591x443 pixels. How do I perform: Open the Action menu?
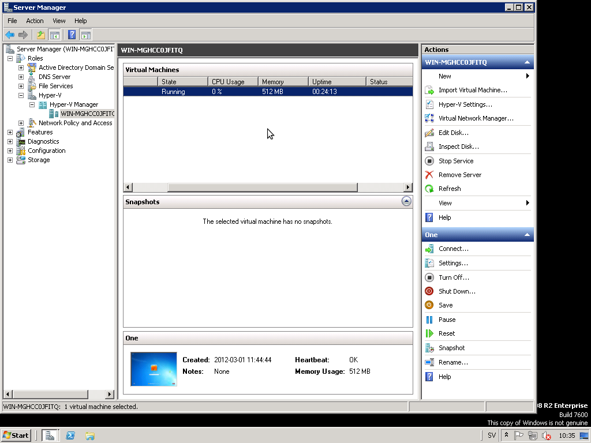point(35,21)
